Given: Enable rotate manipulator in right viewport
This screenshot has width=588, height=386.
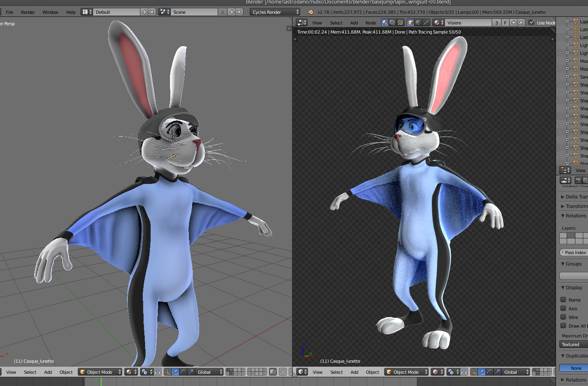Looking at the screenshot, I should (x=489, y=372).
